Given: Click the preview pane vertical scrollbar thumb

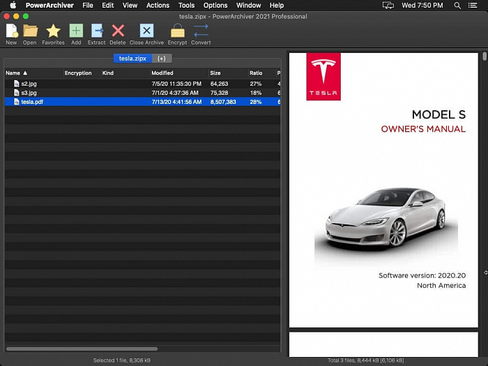Looking at the screenshot, I should (x=485, y=56).
